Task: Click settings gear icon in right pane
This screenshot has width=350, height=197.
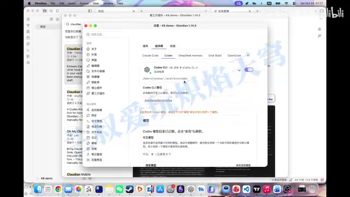Action: pyautogui.click(x=319, y=29)
